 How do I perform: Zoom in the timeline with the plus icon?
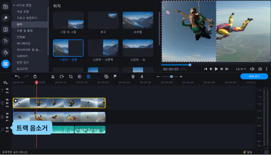[x=181, y=77]
